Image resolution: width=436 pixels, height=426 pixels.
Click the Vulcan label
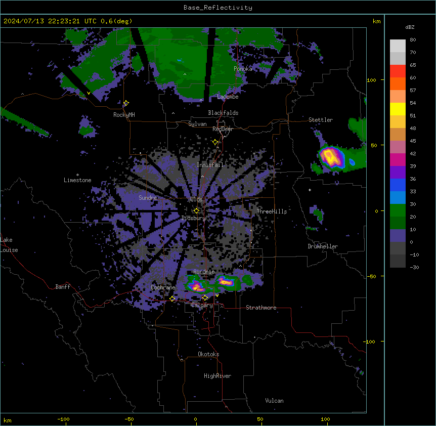tap(275, 401)
